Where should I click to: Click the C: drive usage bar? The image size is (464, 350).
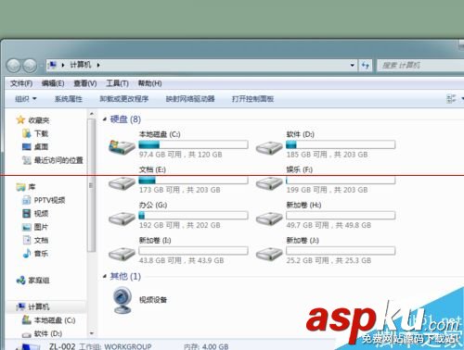(x=193, y=144)
